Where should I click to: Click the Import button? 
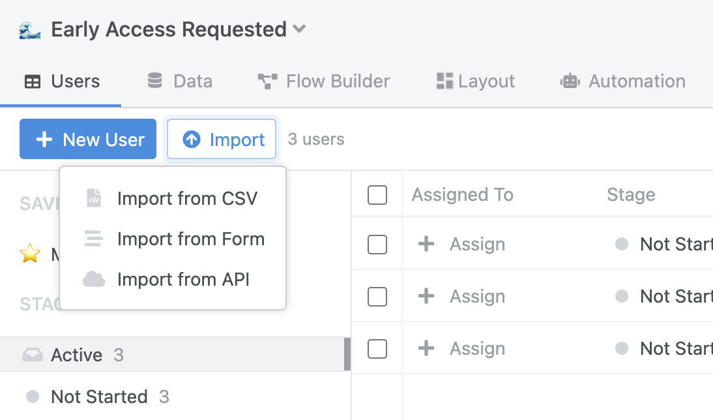[x=222, y=139]
